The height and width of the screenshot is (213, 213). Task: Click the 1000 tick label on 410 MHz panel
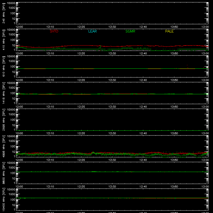coord(12,35)
